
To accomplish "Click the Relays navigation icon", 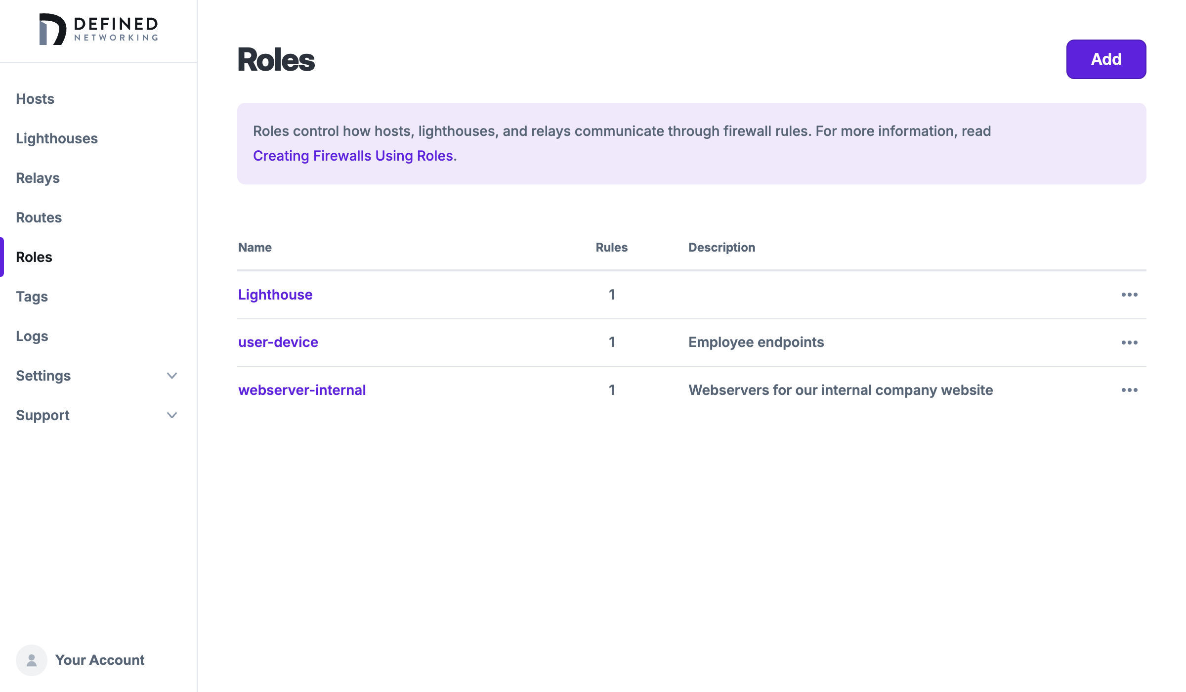I will pos(38,178).
